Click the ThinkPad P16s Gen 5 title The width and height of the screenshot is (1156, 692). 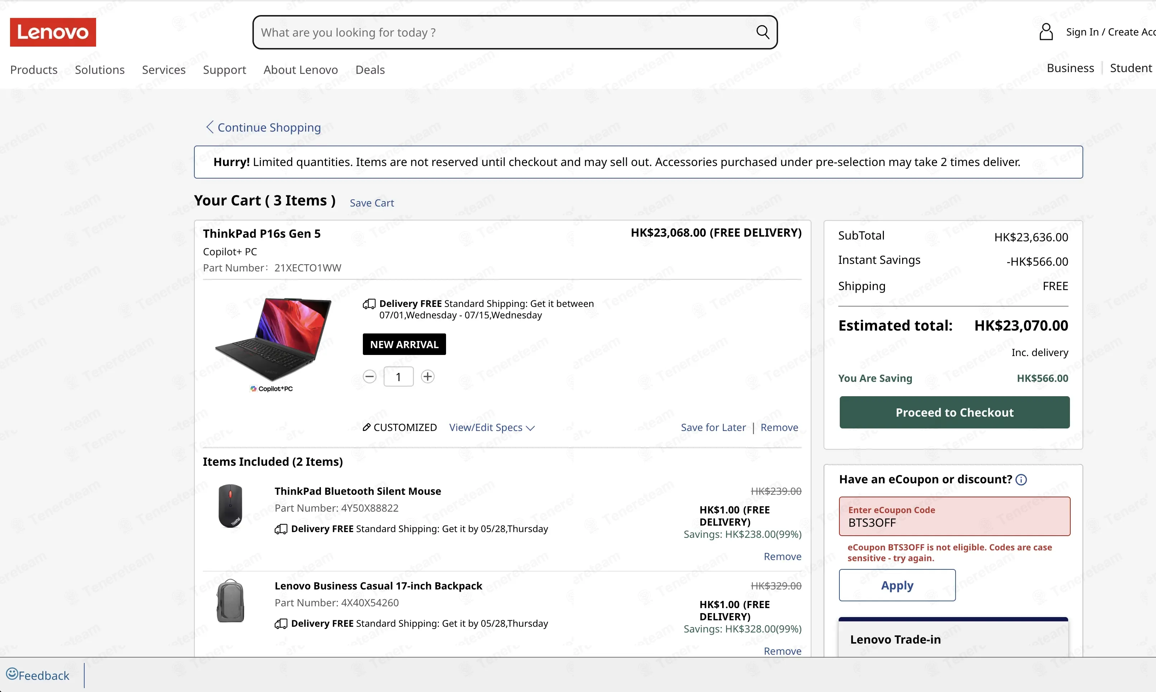click(x=262, y=234)
